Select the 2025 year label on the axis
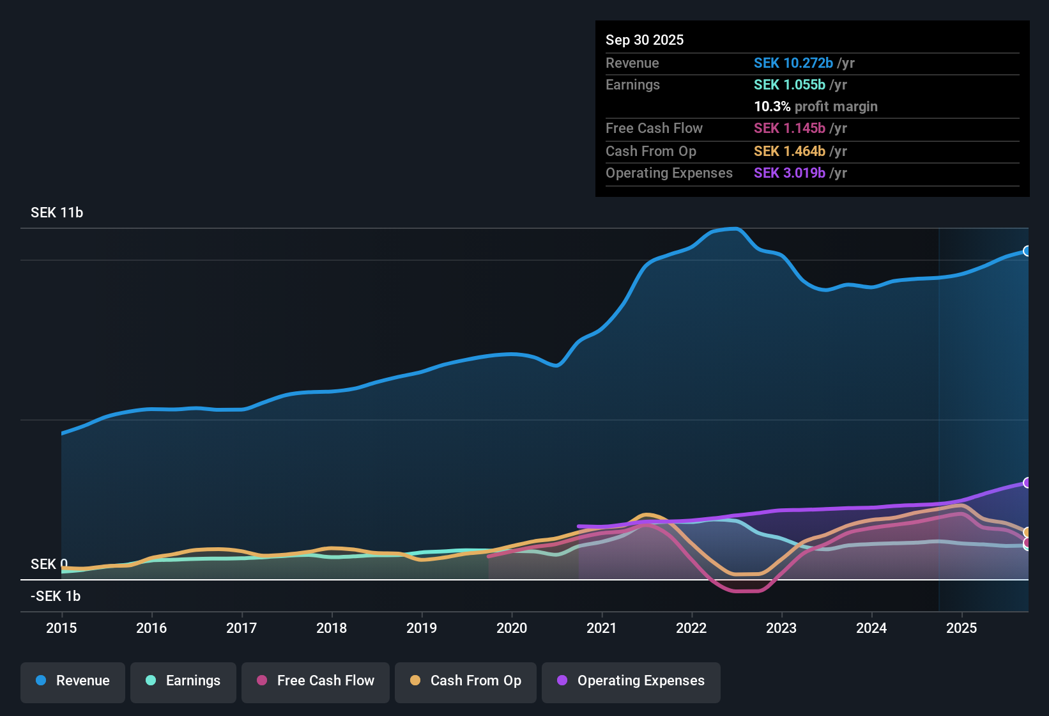Image resolution: width=1049 pixels, height=716 pixels. click(x=962, y=628)
